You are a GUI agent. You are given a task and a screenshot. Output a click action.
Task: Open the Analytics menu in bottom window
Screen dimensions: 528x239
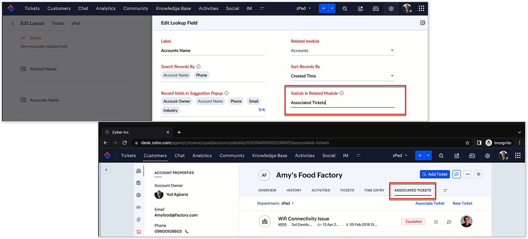[202, 155]
